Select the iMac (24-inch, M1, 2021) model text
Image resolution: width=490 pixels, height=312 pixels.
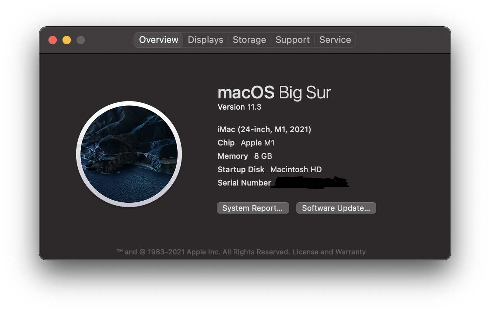[264, 129]
